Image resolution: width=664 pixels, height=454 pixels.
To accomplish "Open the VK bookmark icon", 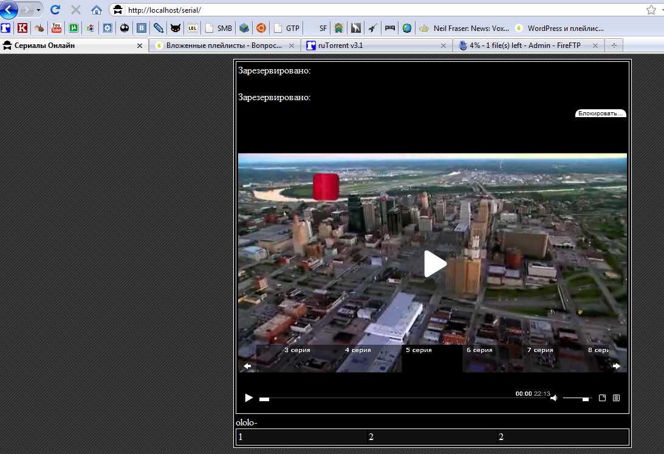I will pos(142,28).
